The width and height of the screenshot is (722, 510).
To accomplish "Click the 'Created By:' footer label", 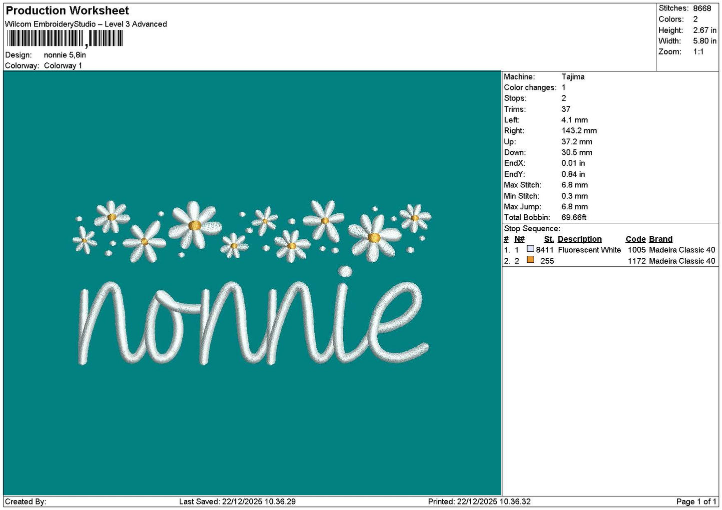I will coord(25,502).
